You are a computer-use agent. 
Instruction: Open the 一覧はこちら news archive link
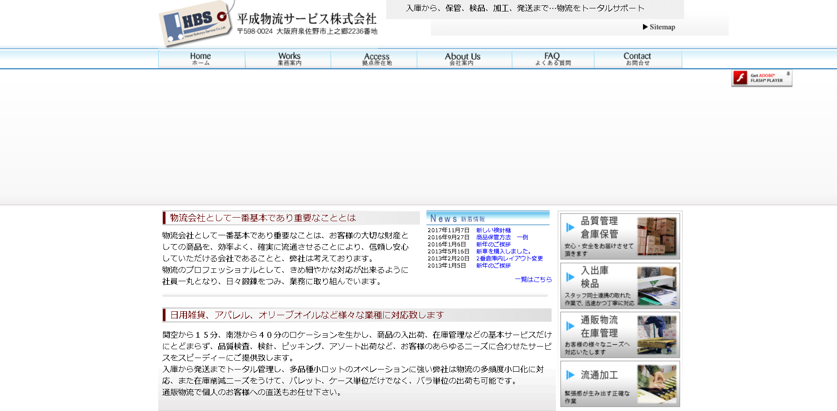coord(533,279)
